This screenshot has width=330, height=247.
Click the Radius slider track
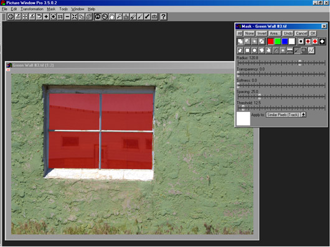tap(281, 63)
